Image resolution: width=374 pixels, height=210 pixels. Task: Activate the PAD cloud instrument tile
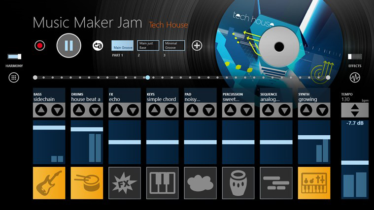pyautogui.click(x=201, y=183)
